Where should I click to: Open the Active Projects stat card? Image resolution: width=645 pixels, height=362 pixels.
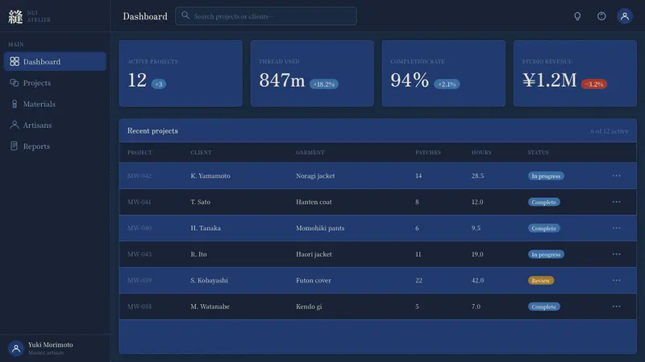(x=181, y=73)
